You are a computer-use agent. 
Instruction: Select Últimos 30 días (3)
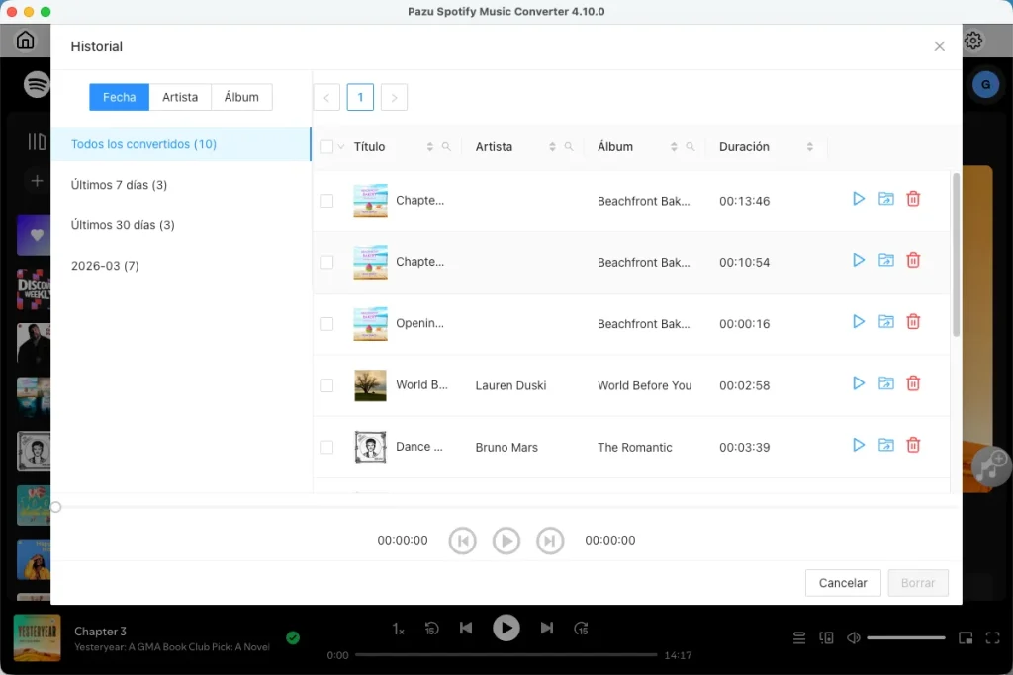[181, 225]
